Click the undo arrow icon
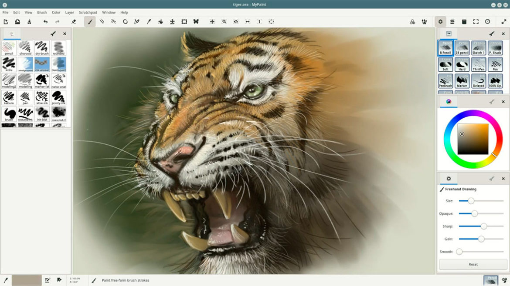 [x=45, y=22]
